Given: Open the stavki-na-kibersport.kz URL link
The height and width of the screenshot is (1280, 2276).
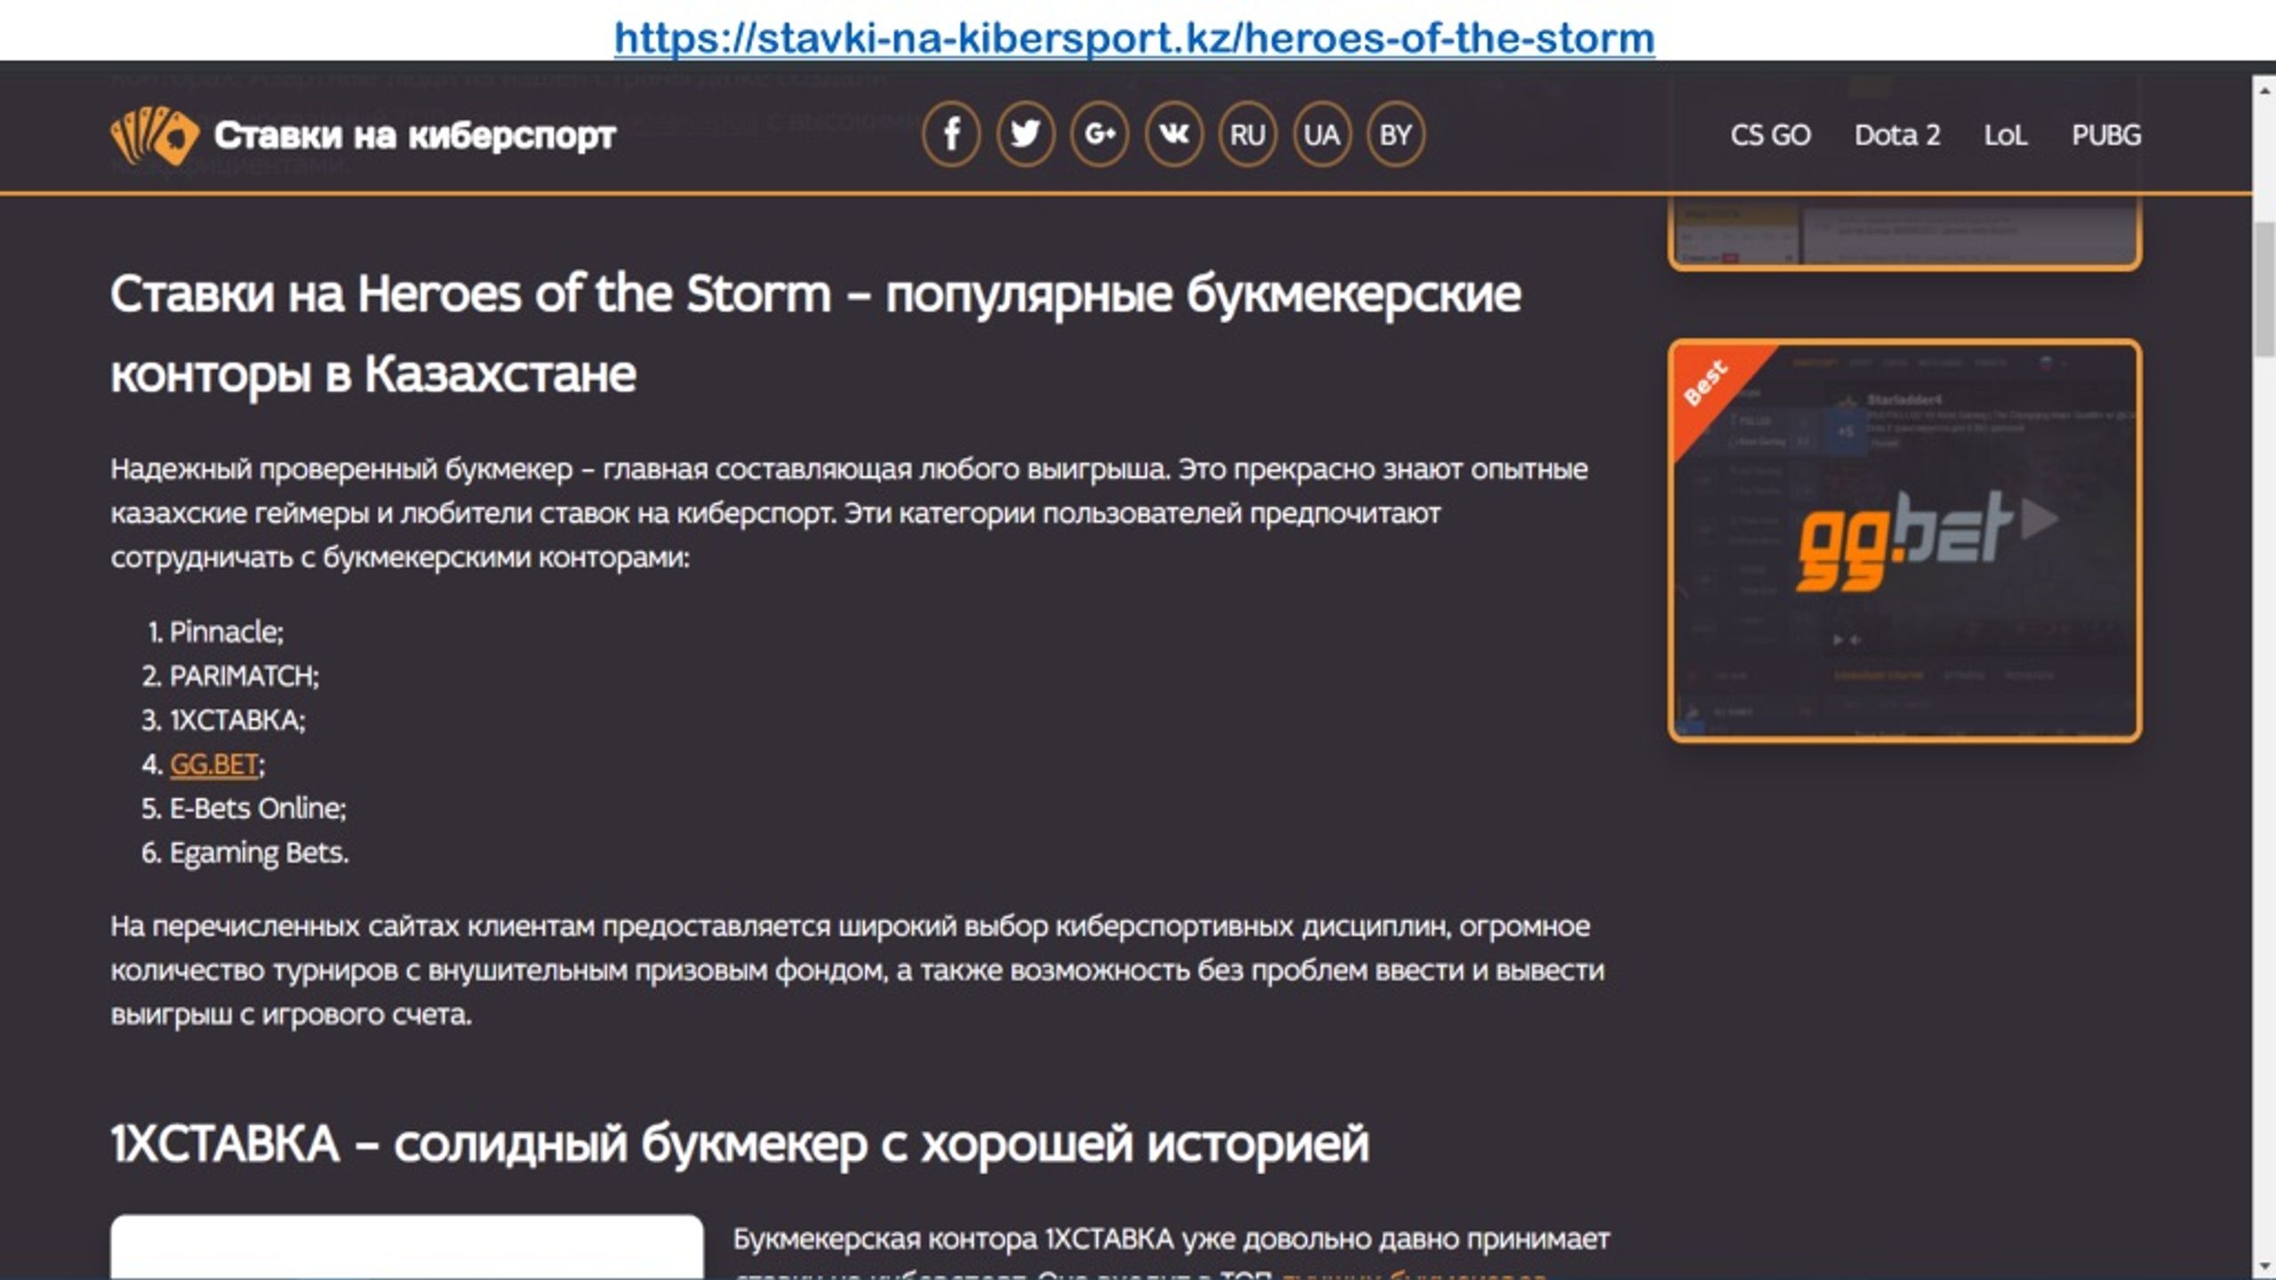Looking at the screenshot, I should (x=1134, y=37).
